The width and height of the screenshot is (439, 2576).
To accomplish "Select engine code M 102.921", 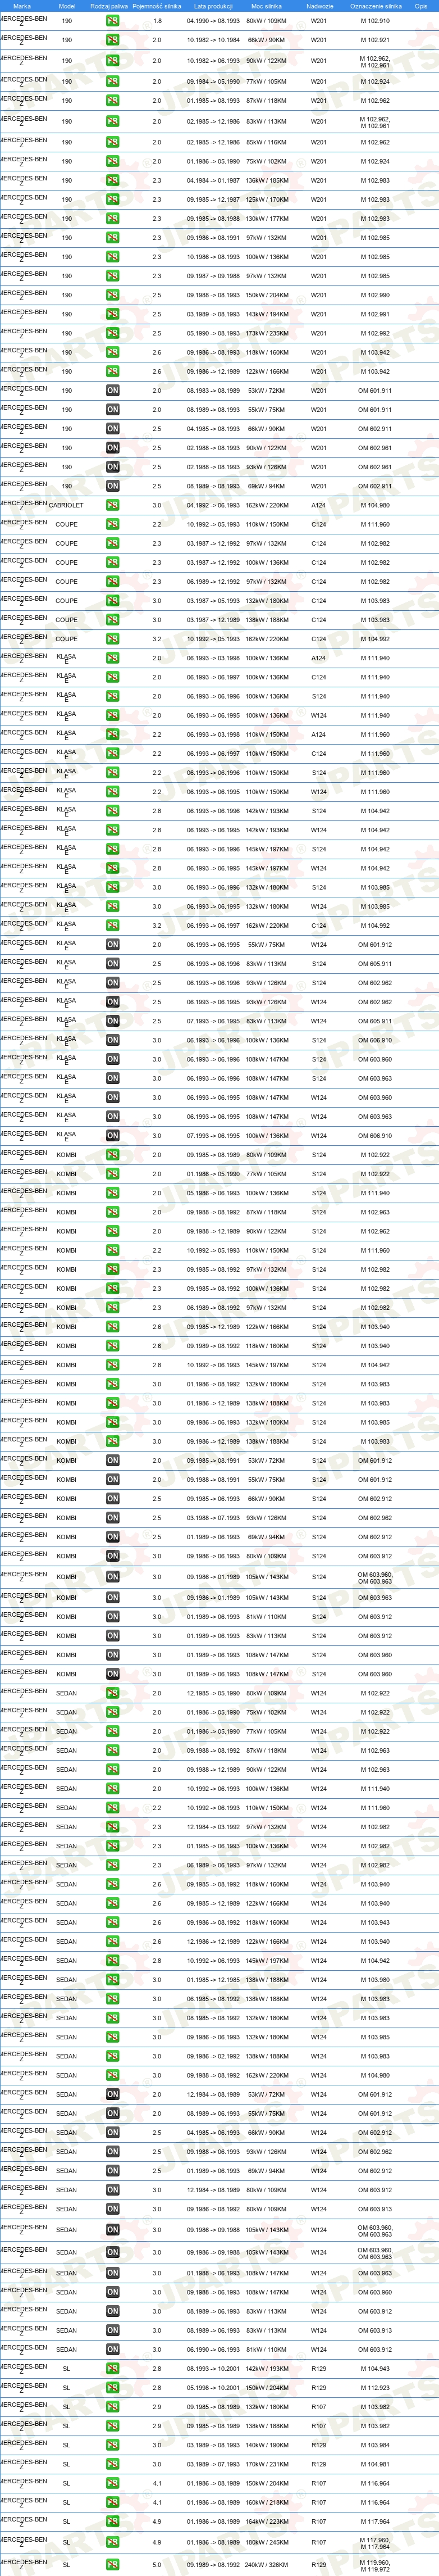I will tap(375, 41).
